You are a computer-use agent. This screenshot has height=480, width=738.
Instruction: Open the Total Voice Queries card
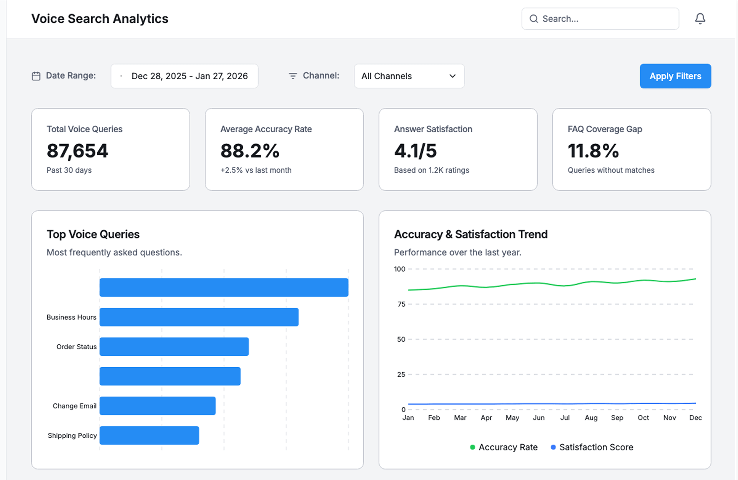110,149
